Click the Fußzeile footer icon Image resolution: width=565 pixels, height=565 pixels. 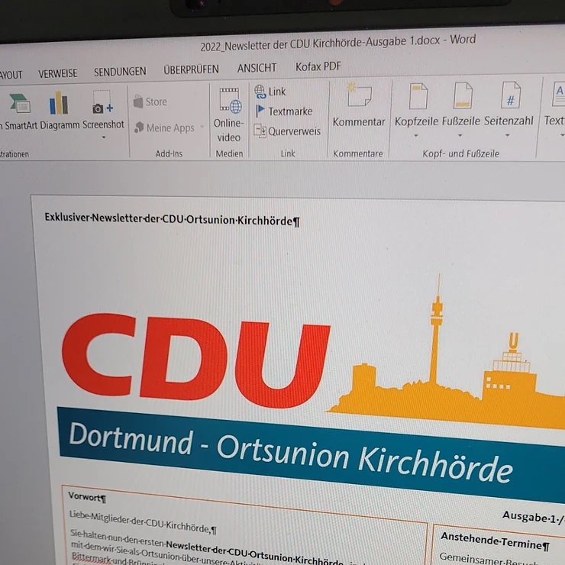click(463, 95)
